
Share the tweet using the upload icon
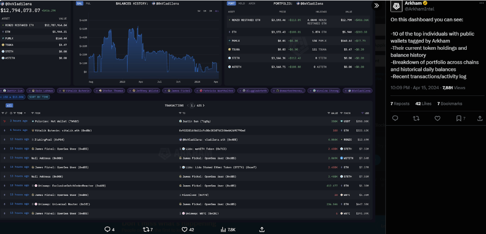479,118
